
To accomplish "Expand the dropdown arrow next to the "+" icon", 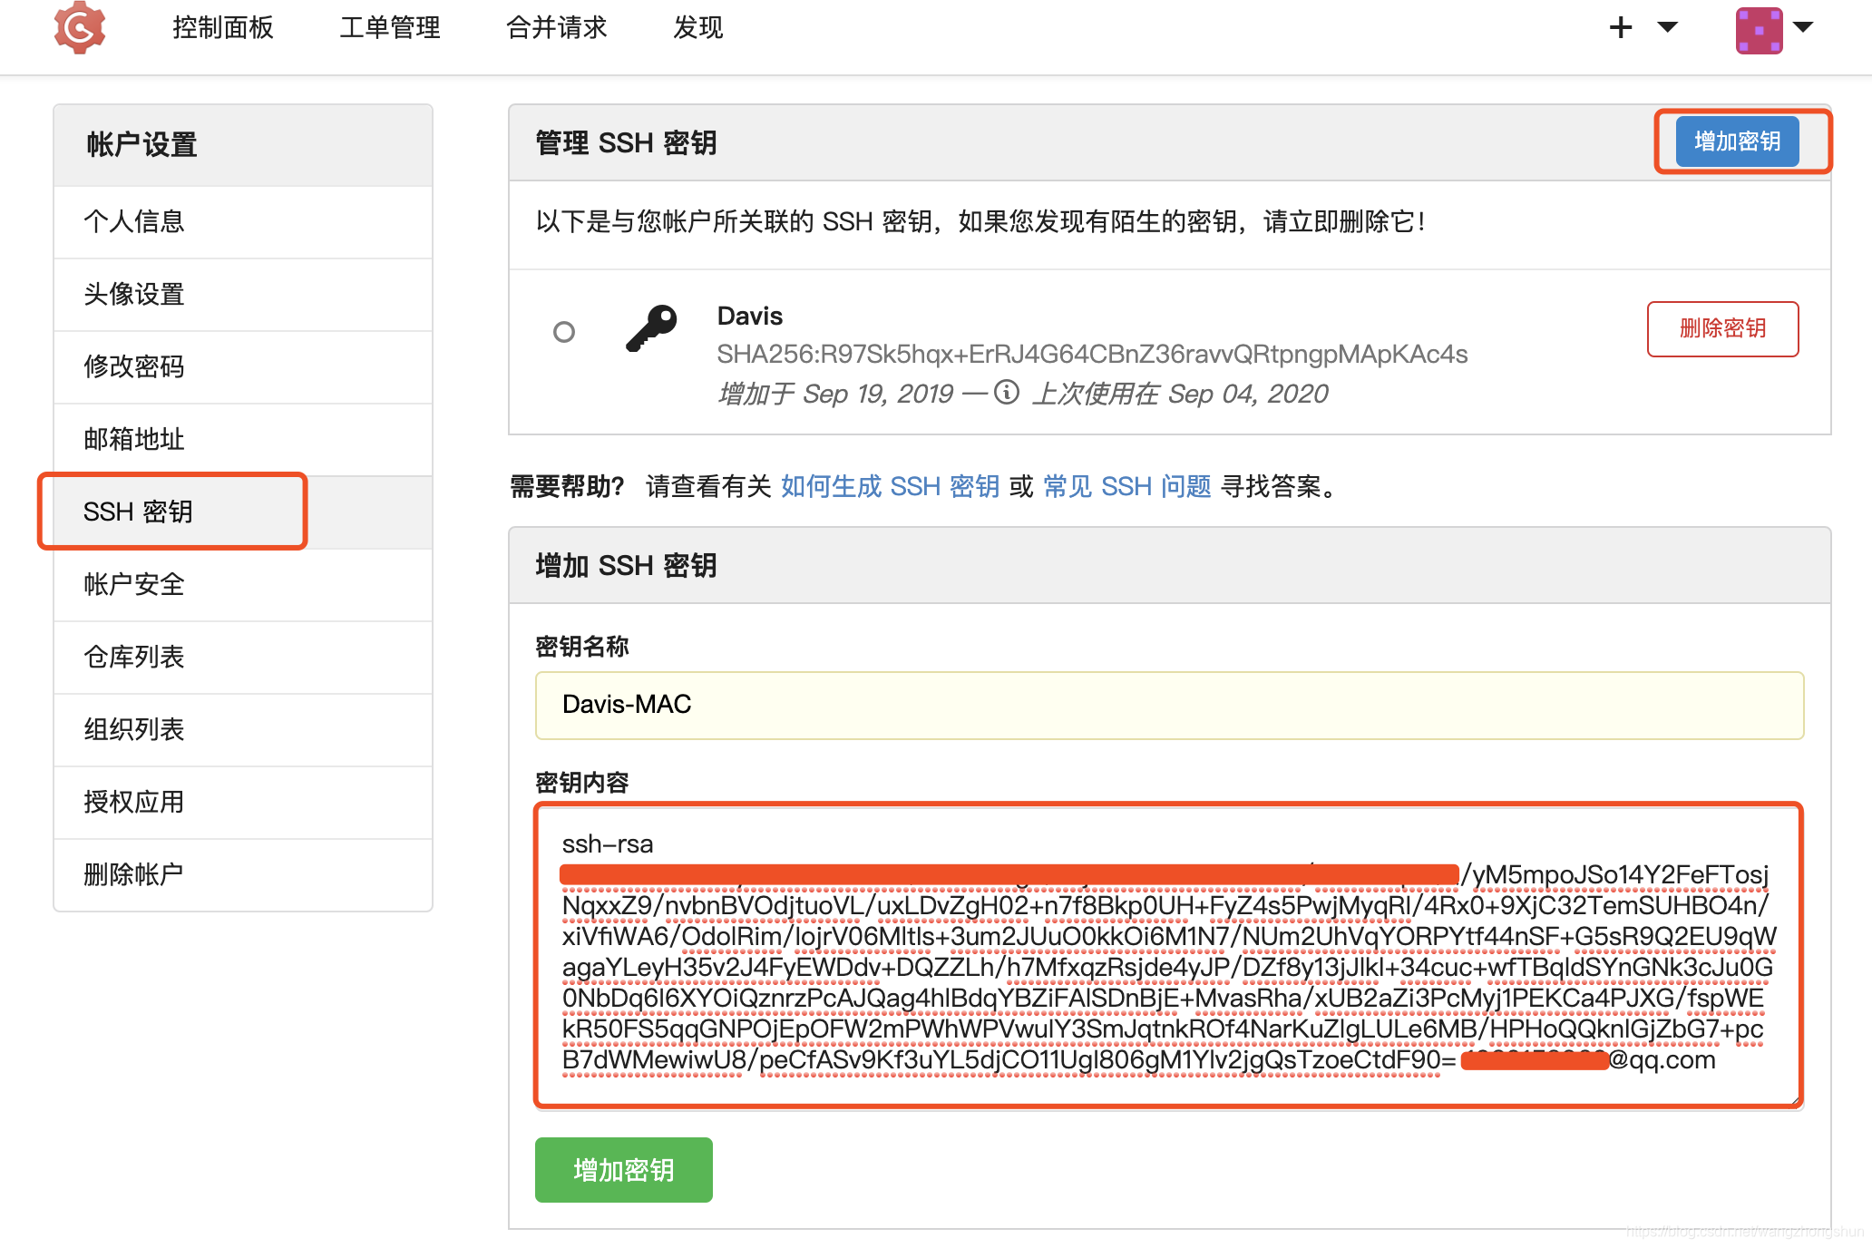I will 1667,28.
